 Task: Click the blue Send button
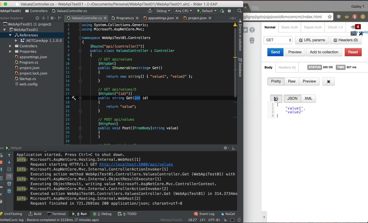275,52
